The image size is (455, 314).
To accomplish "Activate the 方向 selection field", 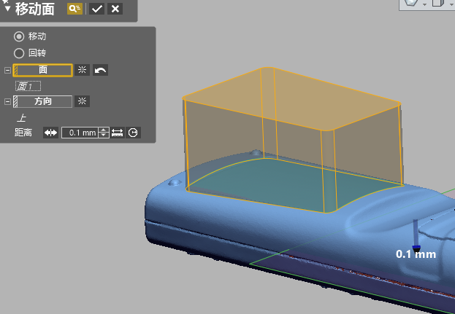I will tap(42, 101).
